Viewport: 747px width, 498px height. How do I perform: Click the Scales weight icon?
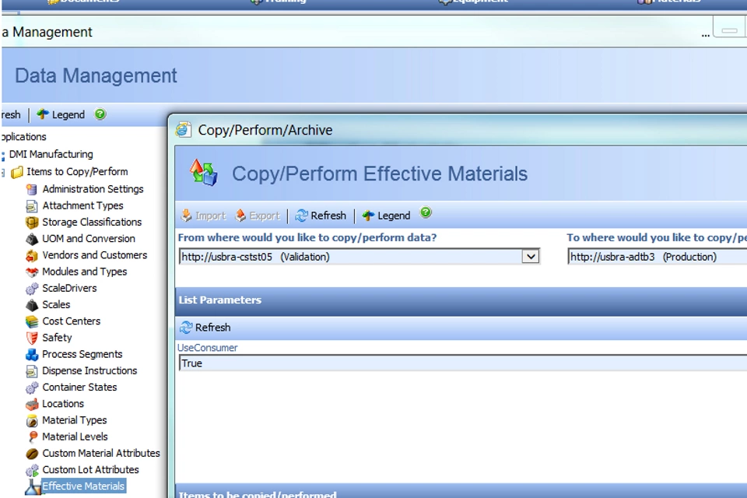tap(32, 305)
